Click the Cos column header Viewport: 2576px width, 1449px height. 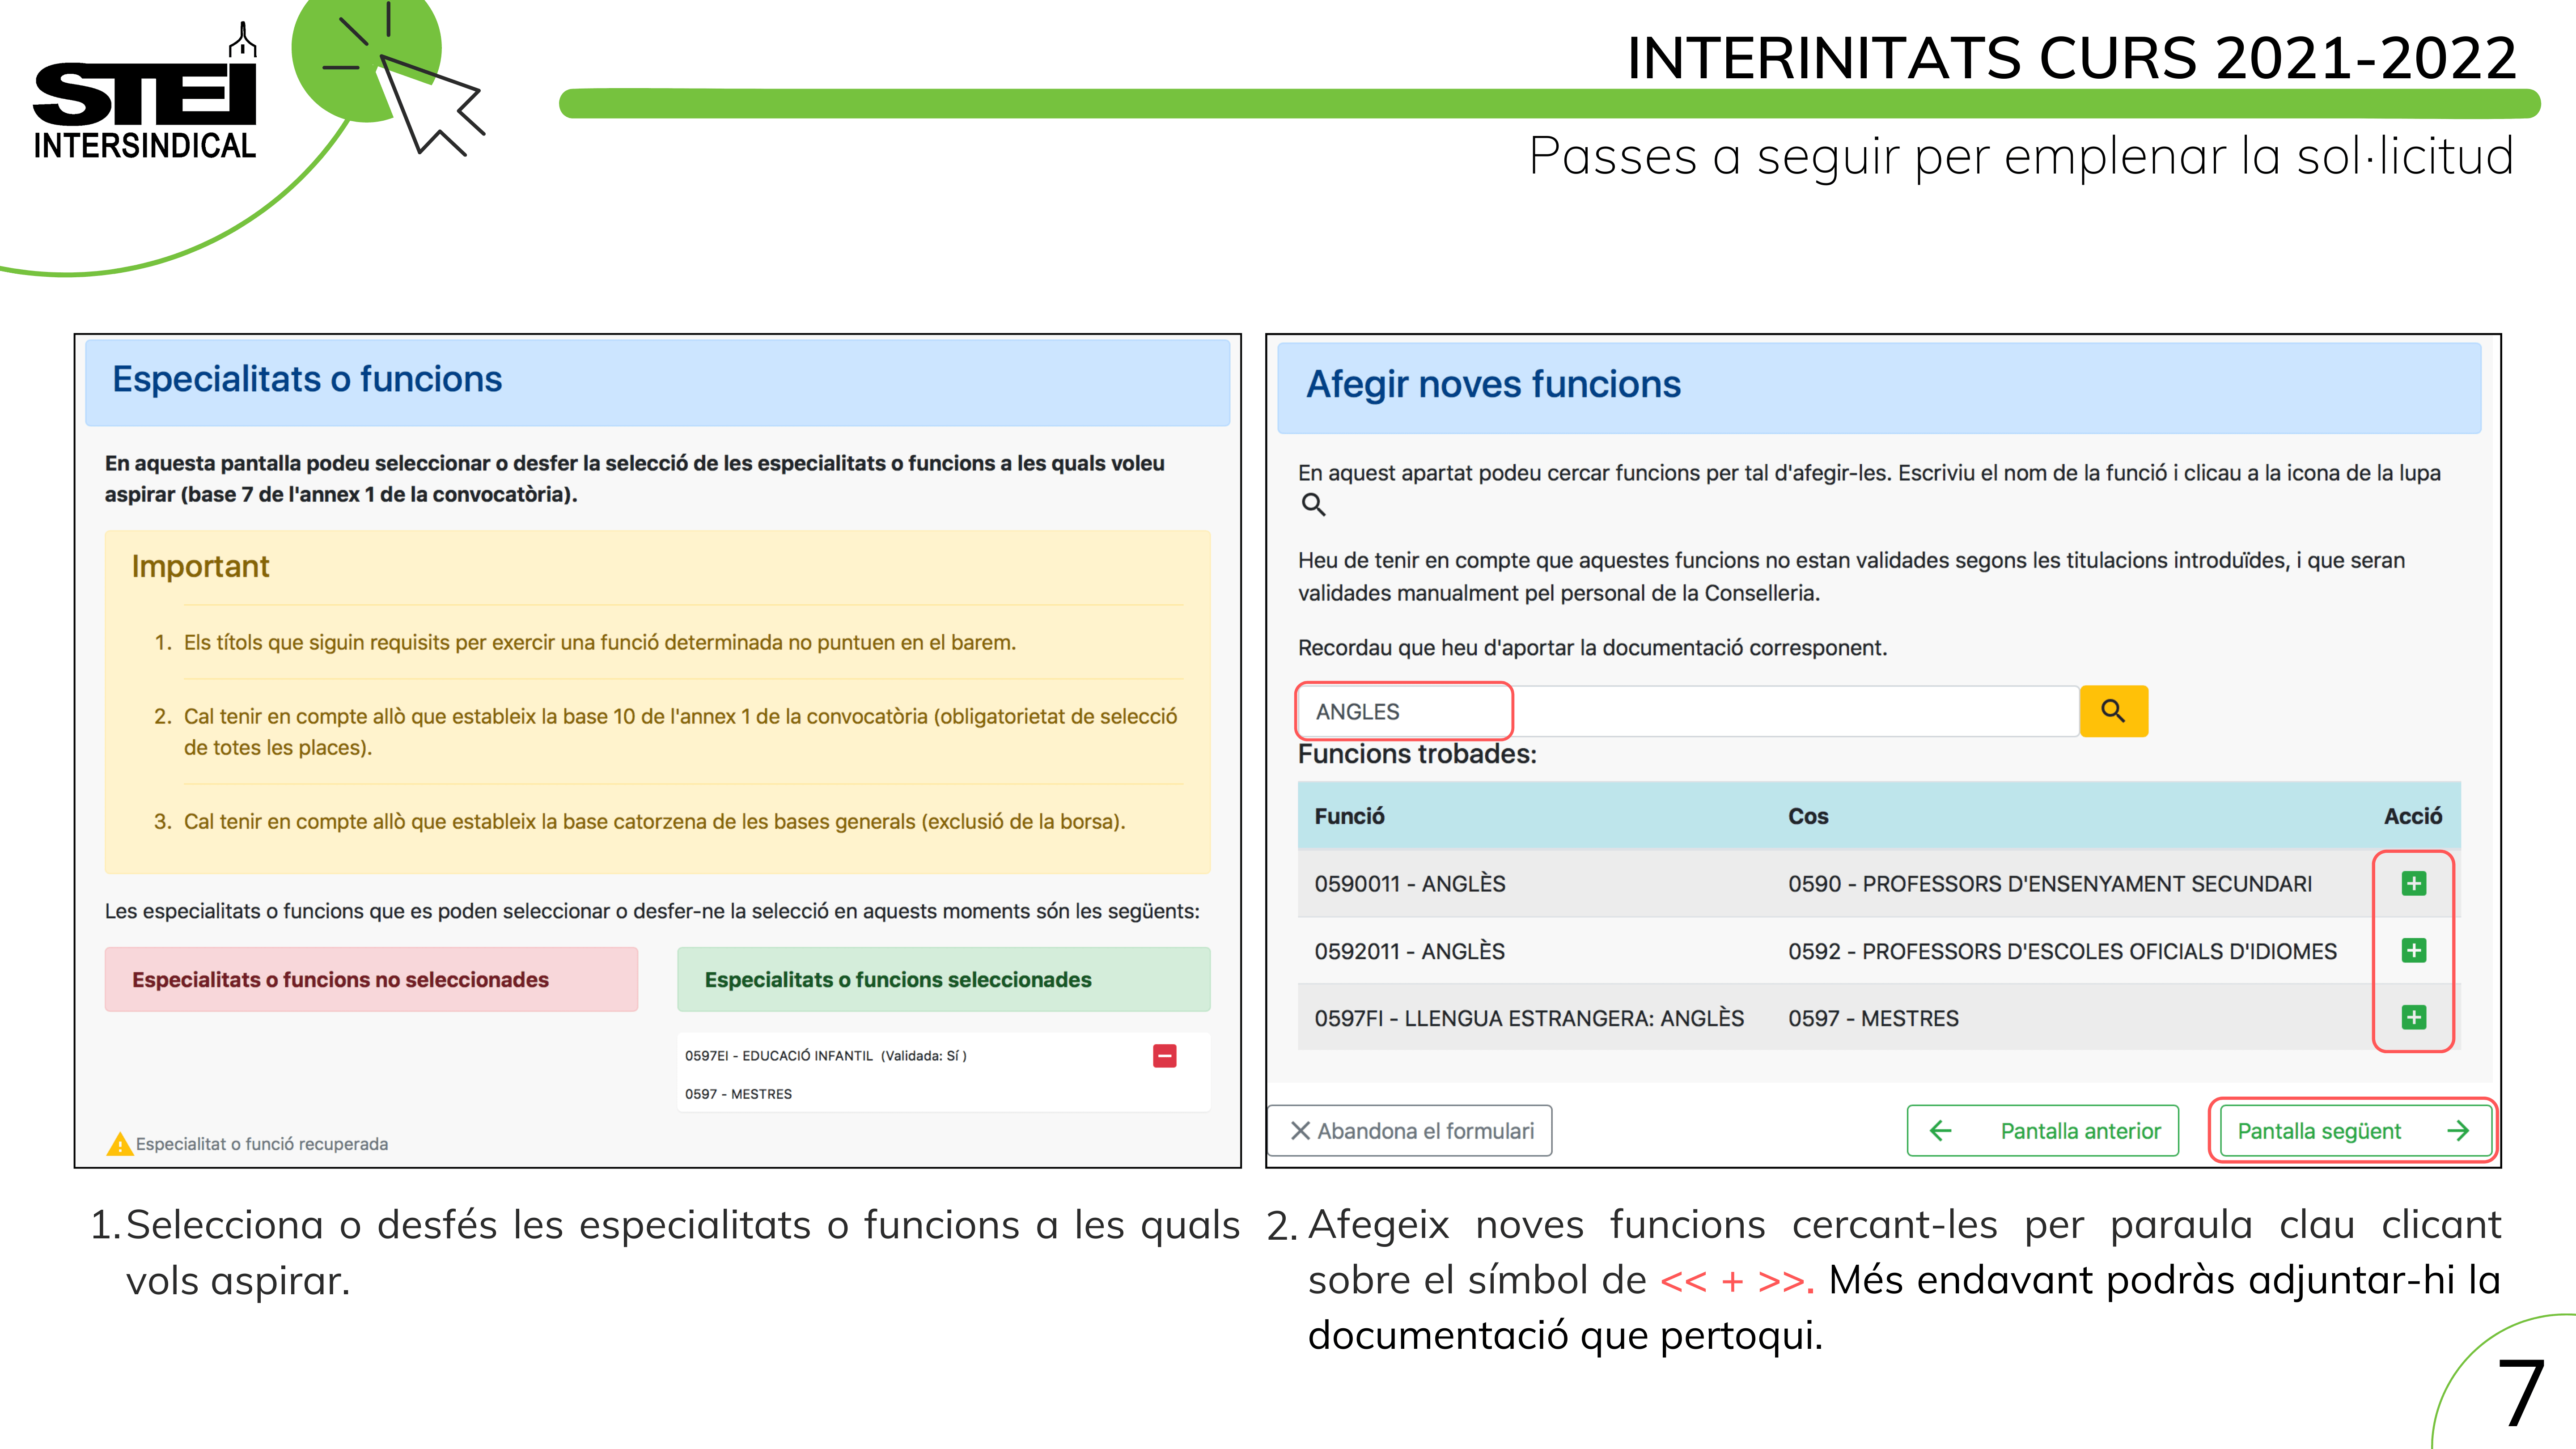(1808, 816)
